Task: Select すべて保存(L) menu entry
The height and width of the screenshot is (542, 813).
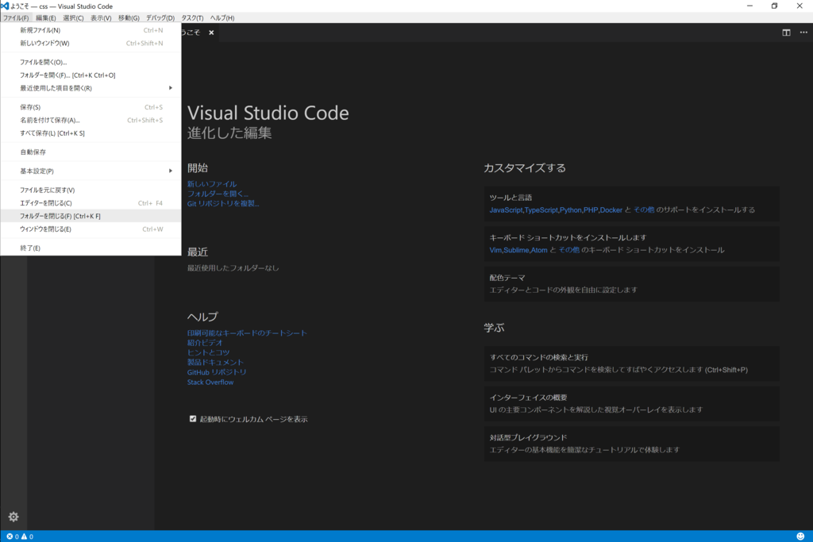Action: pos(91,133)
